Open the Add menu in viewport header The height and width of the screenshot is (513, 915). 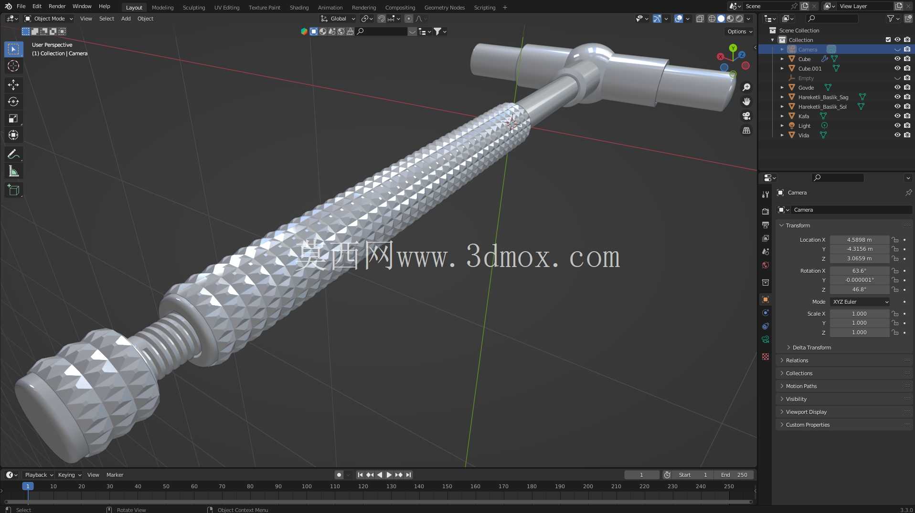tap(126, 19)
